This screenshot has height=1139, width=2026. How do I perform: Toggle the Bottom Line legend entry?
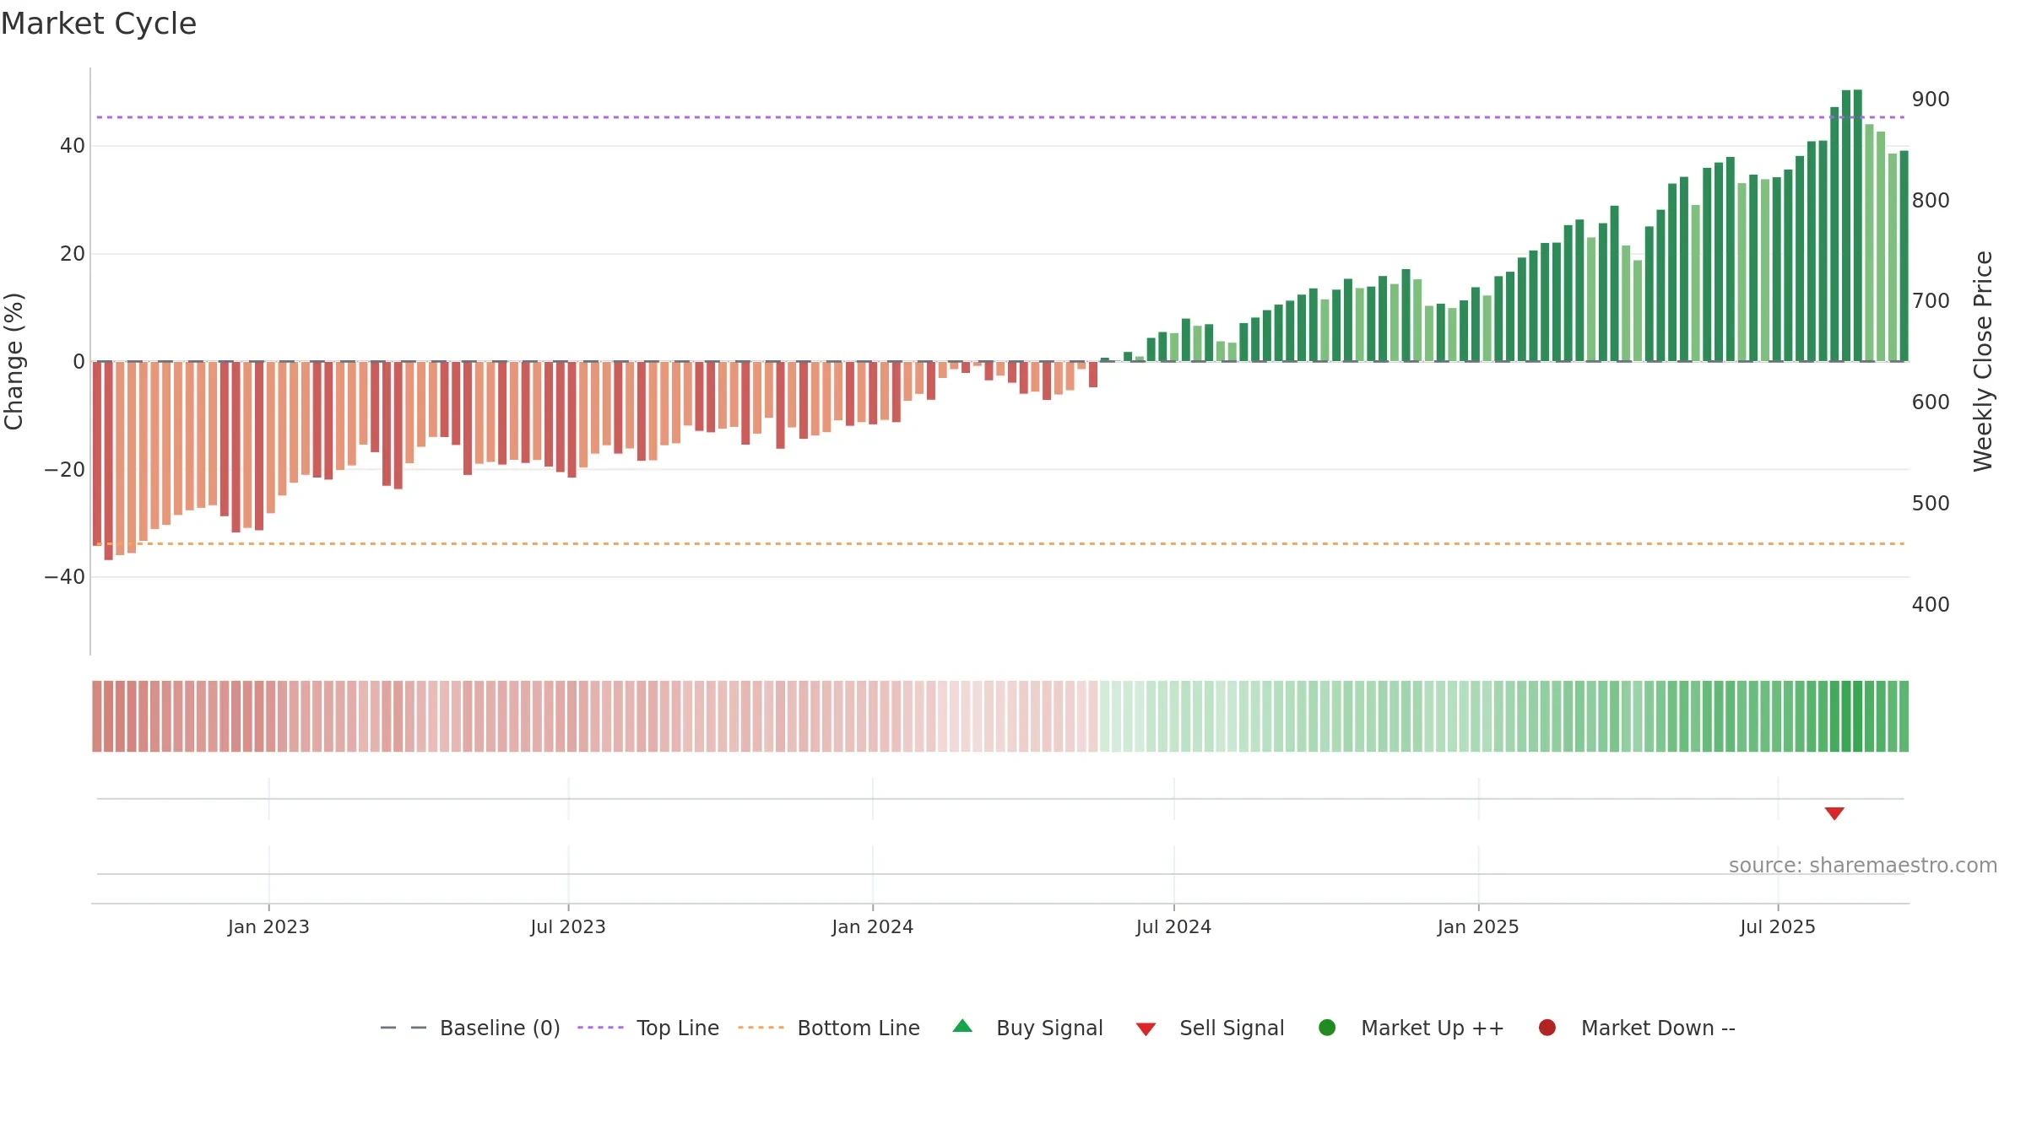[x=829, y=1028]
